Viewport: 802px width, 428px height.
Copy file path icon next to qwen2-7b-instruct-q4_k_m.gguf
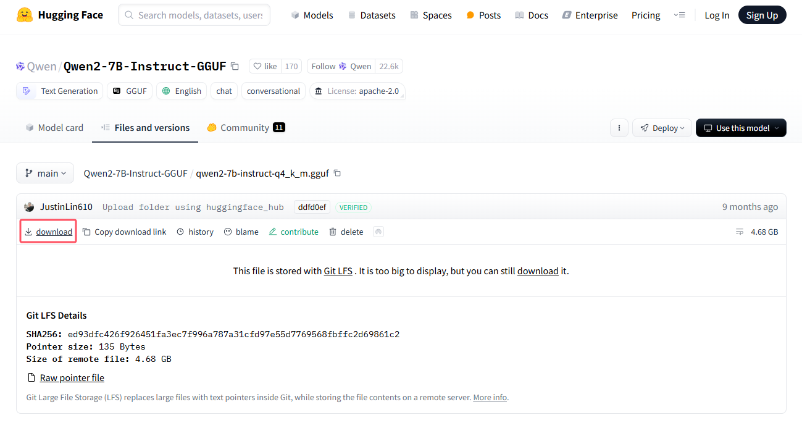[x=337, y=174]
